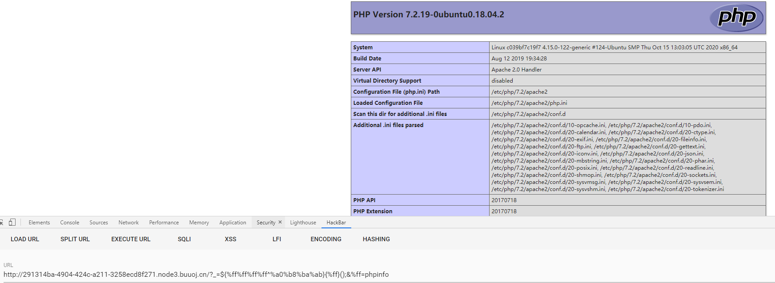
Task: Toggle the device toolbar icon in DevTools
Action: (12, 222)
